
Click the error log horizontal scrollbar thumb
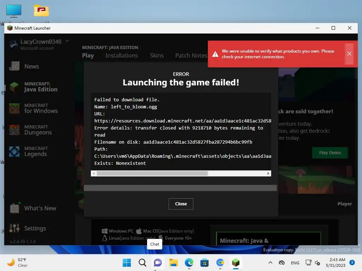(x=152, y=173)
